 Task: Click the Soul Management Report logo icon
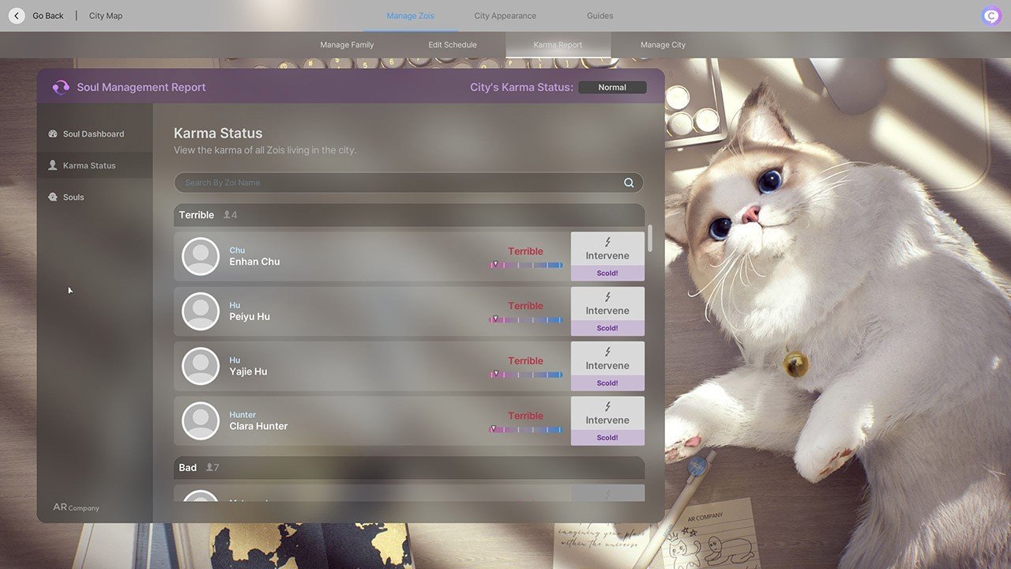(61, 87)
